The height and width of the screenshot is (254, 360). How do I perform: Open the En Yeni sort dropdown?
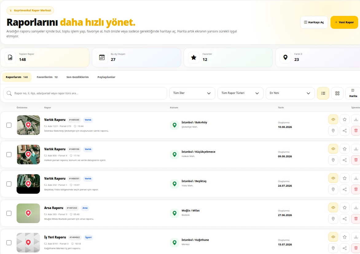(x=290, y=93)
